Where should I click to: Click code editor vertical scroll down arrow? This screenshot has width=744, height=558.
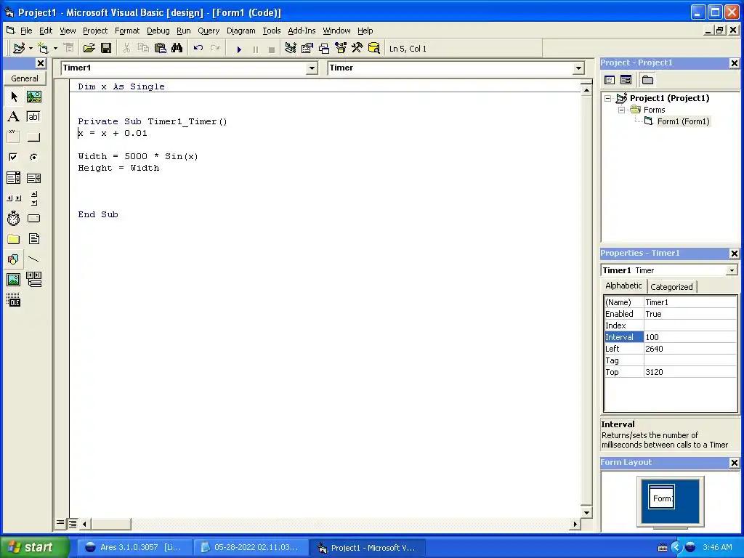586,512
